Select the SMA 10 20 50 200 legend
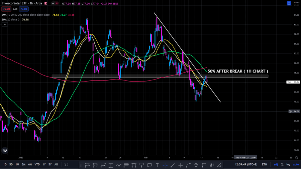301x169 pixels. pos(25,15)
